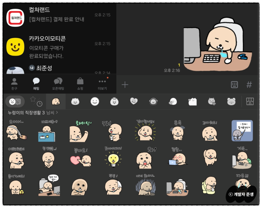
Task: Tap the plus attachment button
Action: tap(125, 85)
